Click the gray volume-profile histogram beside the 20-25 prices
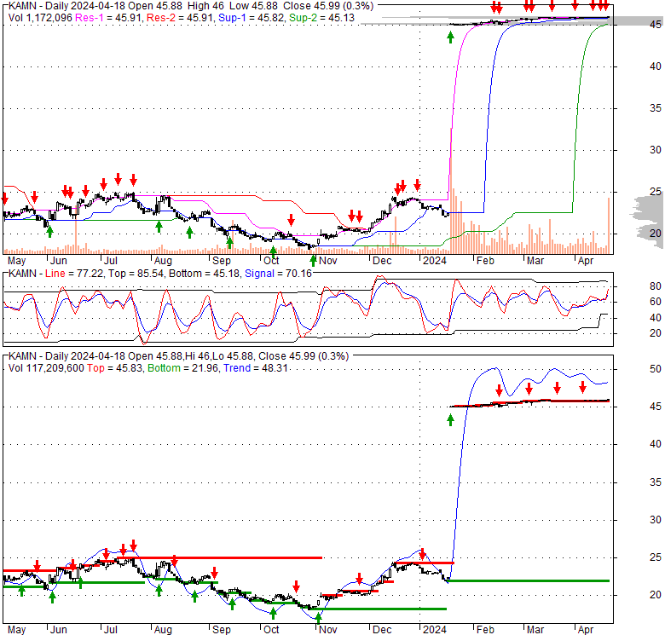Viewport: 665px width, 635px height. (648, 221)
